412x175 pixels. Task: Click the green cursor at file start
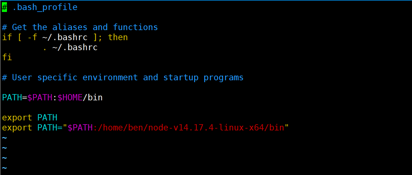[4, 7]
